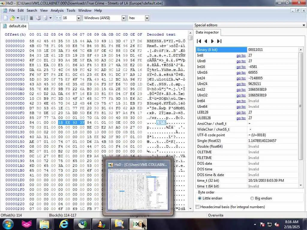Open the bytes per row dropdown showing 16
307x230 pixels.
pyautogui.click(x=79, y=18)
